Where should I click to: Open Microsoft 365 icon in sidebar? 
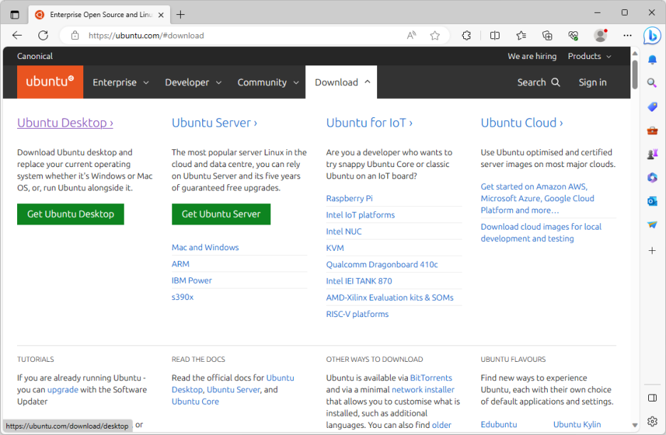tap(652, 178)
